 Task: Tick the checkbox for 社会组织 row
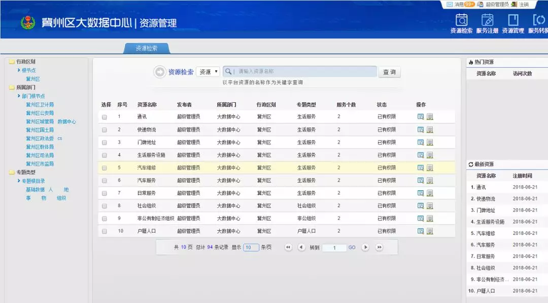(x=104, y=205)
